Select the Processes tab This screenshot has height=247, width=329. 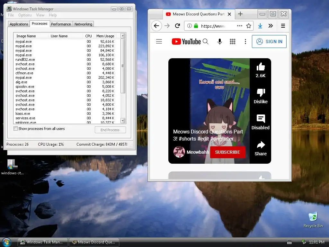click(x=40, y=23)
